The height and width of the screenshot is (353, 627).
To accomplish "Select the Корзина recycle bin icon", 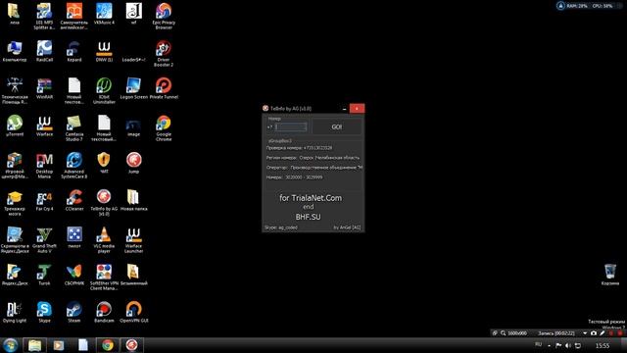I will click(x=610, y=275).
